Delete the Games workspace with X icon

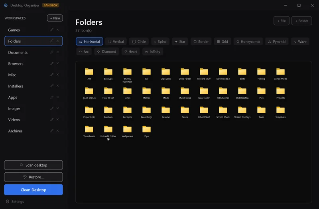tap(57, 30)
